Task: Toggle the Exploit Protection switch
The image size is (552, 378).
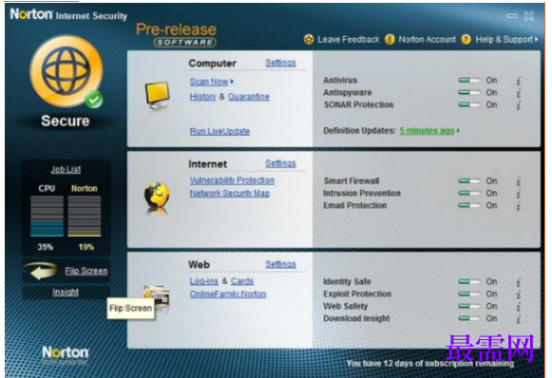Action: coord(469,293)
